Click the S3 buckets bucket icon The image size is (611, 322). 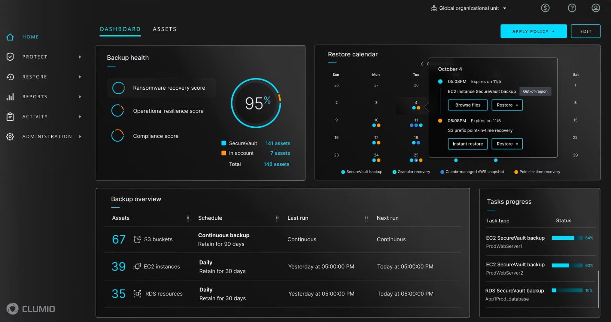(137, 239)
